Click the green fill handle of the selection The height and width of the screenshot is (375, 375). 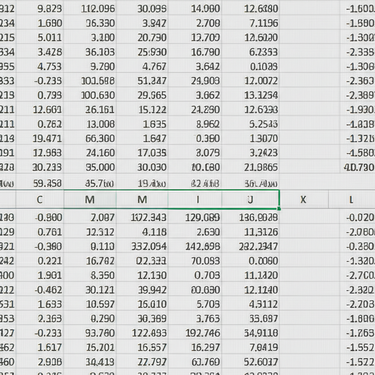279,209
